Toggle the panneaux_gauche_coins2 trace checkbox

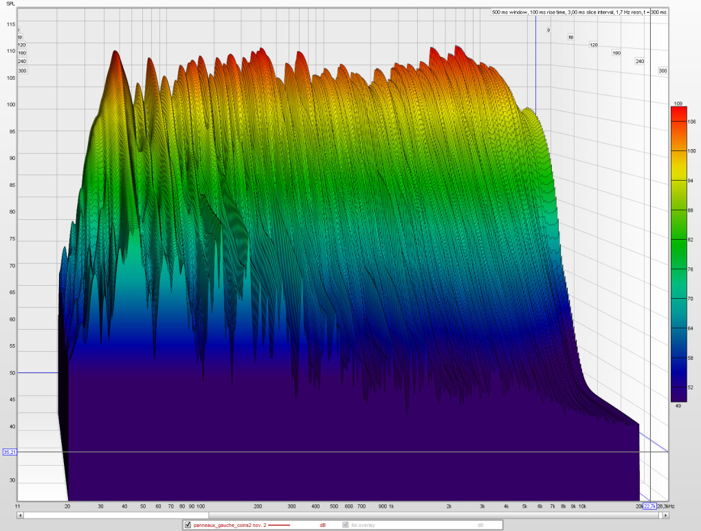pos(188,525)
